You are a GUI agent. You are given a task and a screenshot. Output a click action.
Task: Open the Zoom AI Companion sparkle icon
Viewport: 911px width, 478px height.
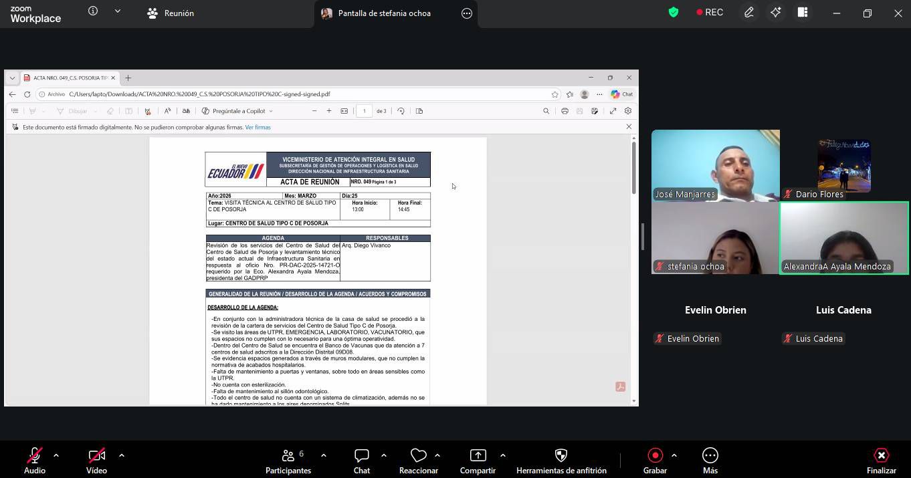click(x=775, y=13)
